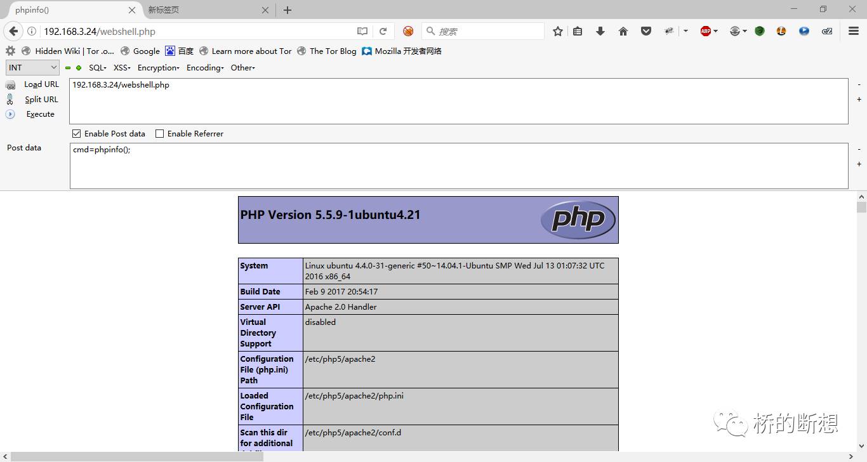Click Execute button label
The height and width of the screenshot is (462, 867).
coord(41,114)
